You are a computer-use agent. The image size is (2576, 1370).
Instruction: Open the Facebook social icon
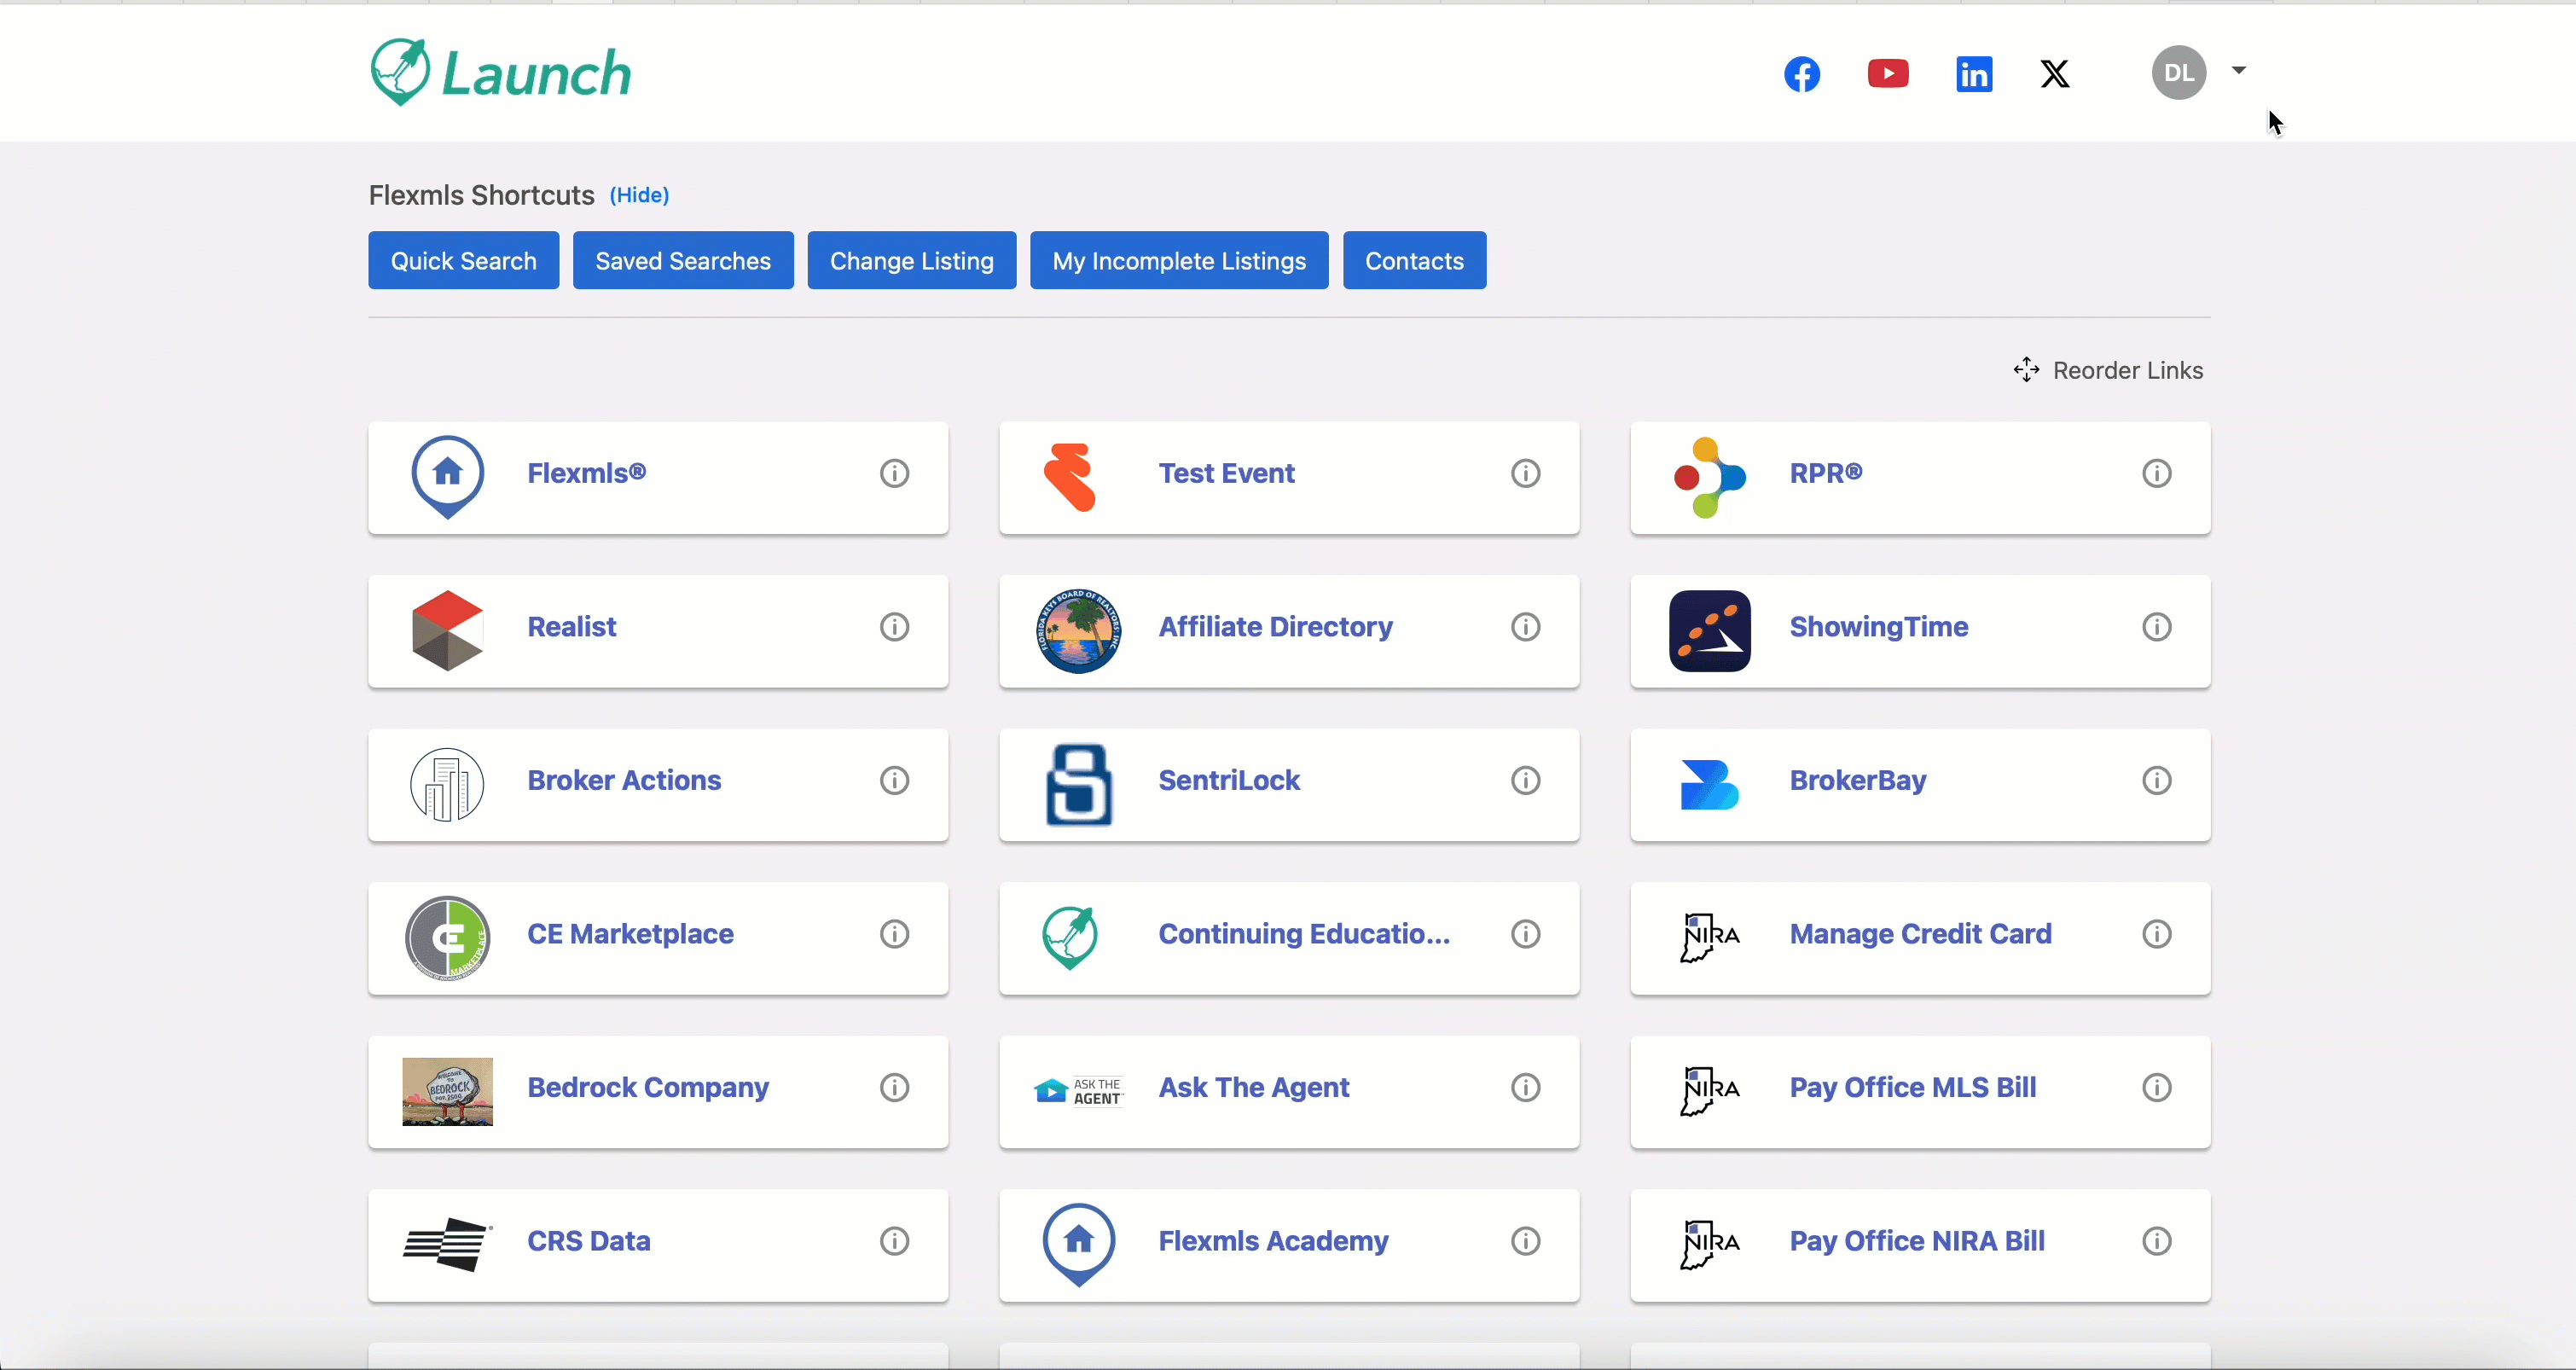(x=1802, y=74)
